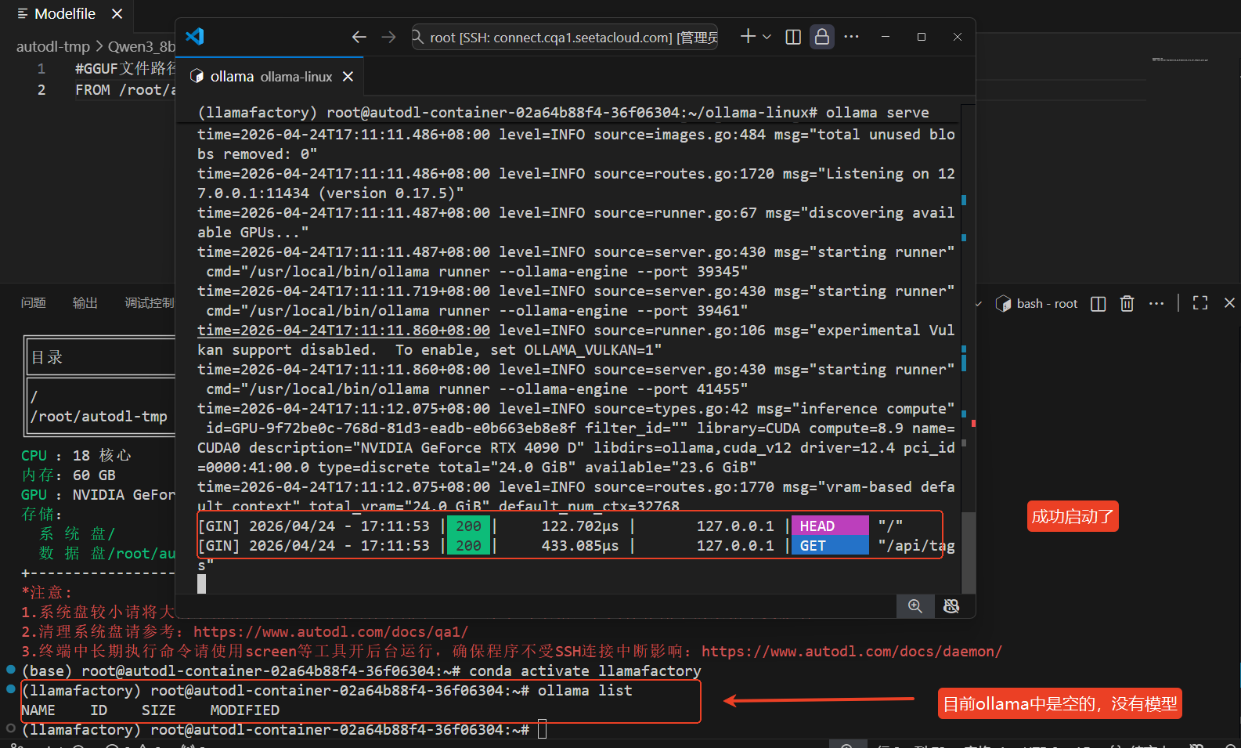The height and width of the screenshot is (748, 1241).
Task: Close the Modelfile tab
Action: click(117, 14)
